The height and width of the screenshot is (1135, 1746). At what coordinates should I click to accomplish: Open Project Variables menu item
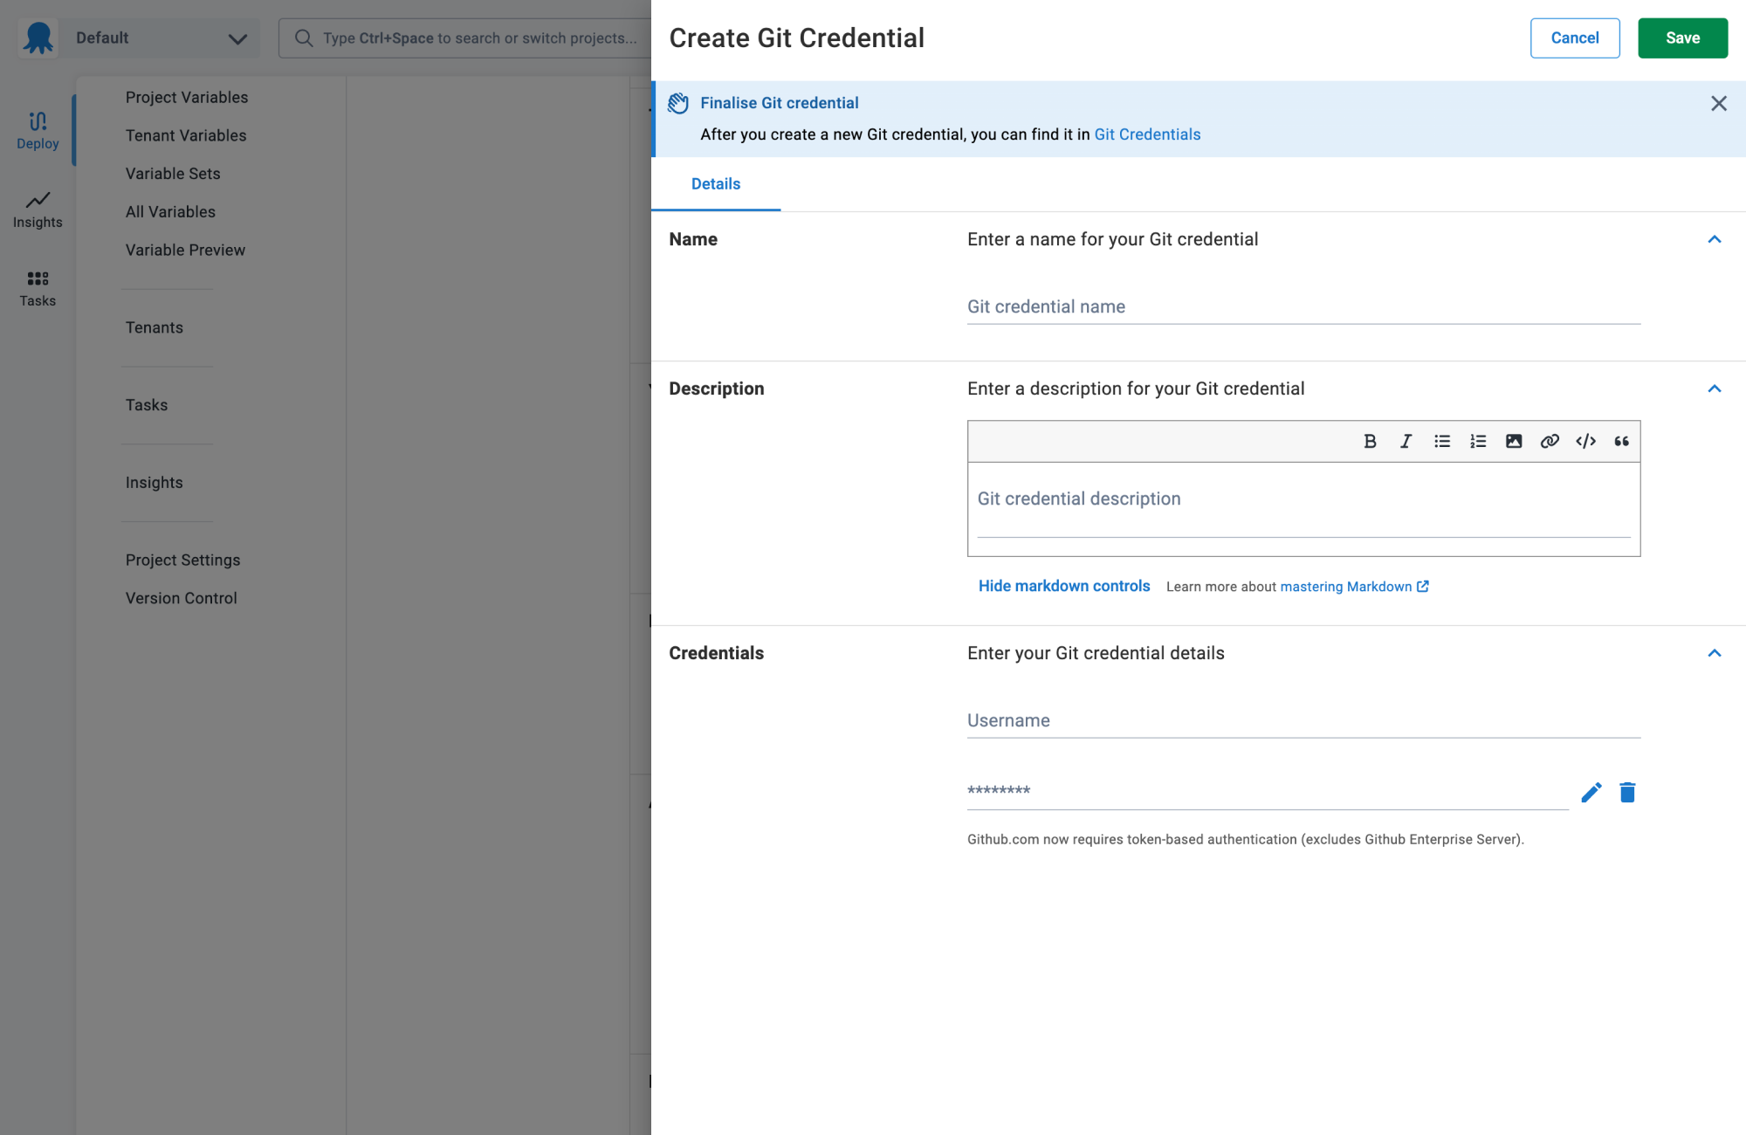click(x=187, y=97)
